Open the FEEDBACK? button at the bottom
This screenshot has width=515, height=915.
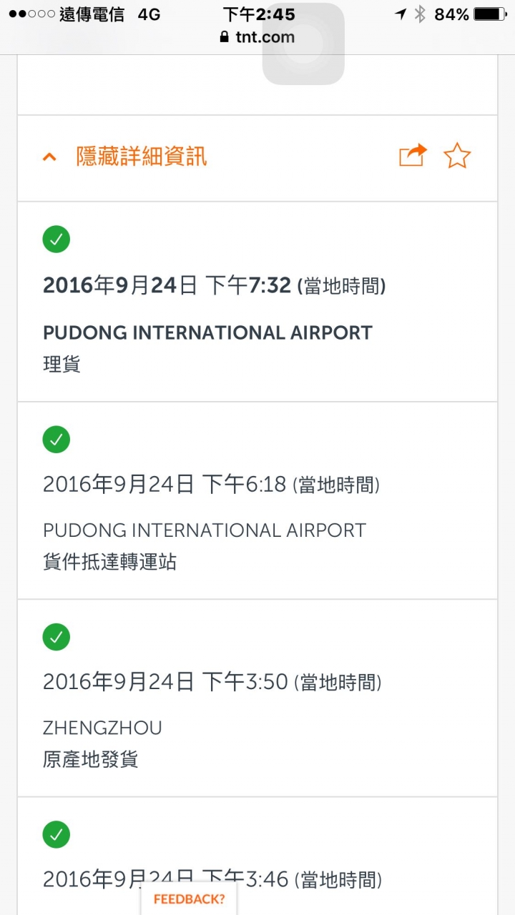coord(189,899)
